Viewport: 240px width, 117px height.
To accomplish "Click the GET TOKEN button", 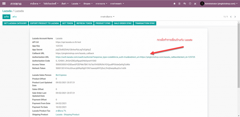I will pos(67,23).
